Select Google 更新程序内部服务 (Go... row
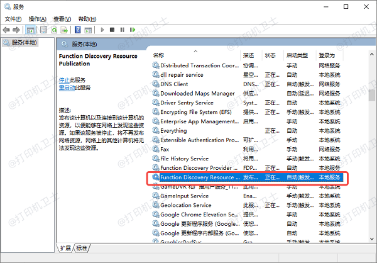 248,233
